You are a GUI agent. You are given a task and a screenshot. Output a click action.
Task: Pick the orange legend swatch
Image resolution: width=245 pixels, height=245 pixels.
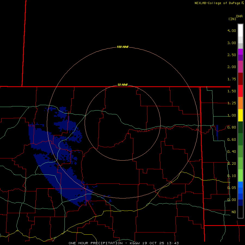pos(240,103)
